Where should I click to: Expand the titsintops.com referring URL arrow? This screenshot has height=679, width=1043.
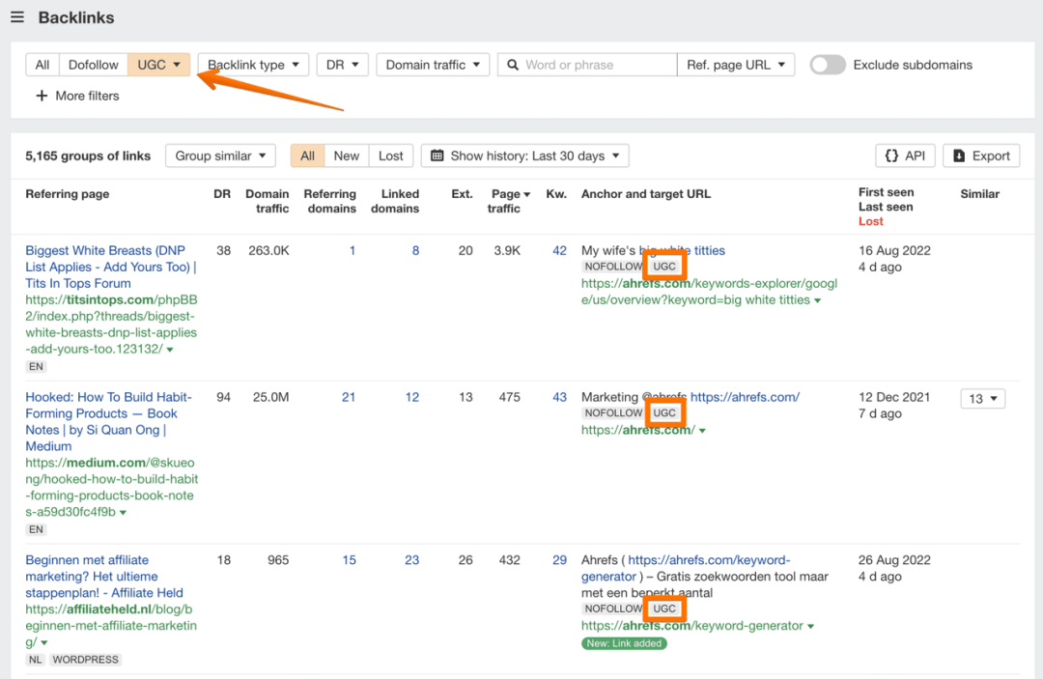(x=170, y=350)
